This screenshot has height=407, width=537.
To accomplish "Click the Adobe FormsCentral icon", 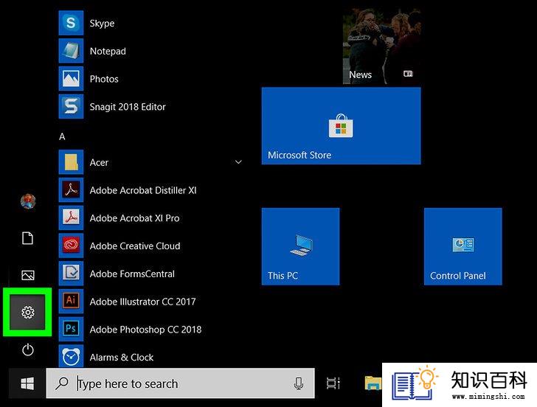I will (x=71, y=273).
